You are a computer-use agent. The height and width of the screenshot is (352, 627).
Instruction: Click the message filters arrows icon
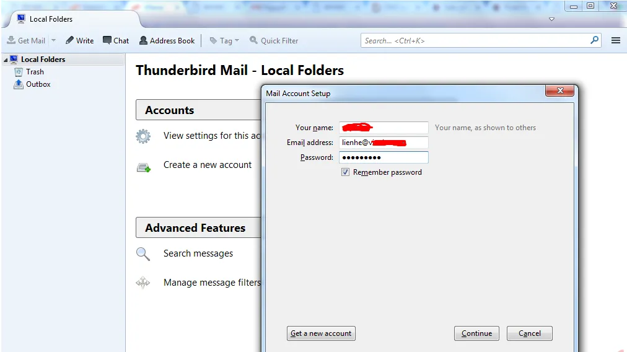click(142, 283)
